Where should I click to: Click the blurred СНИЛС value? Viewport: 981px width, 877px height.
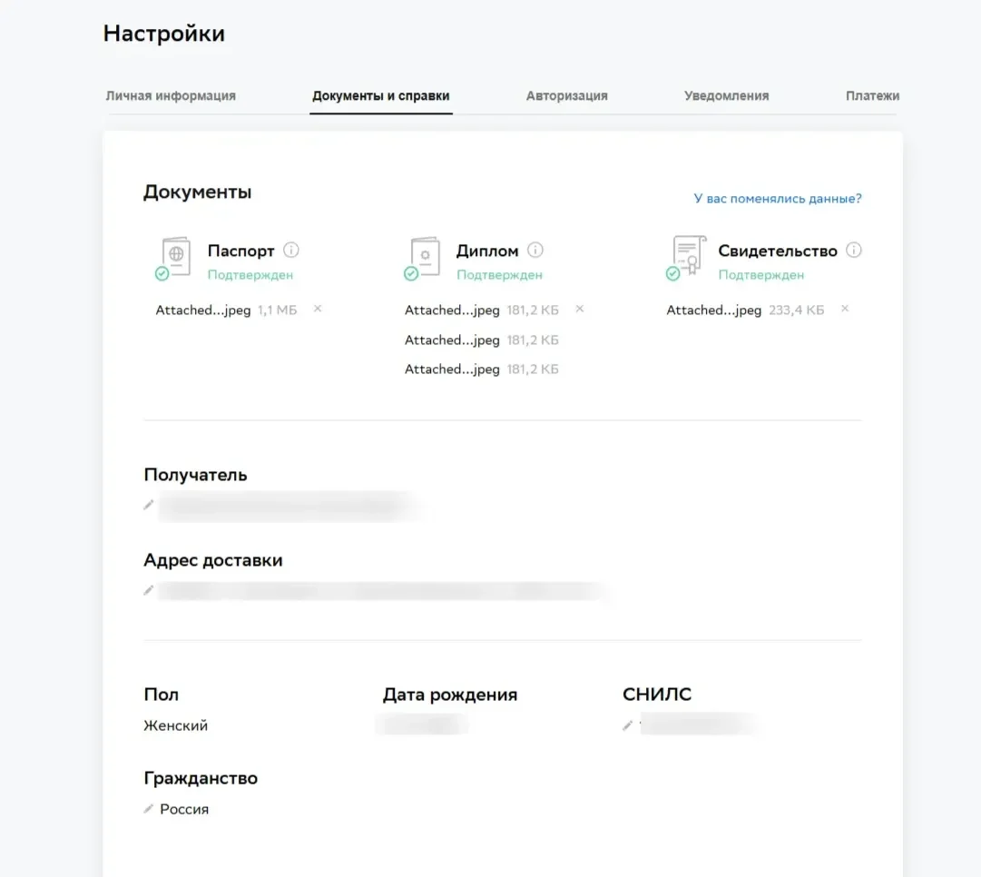click(698, 724)
